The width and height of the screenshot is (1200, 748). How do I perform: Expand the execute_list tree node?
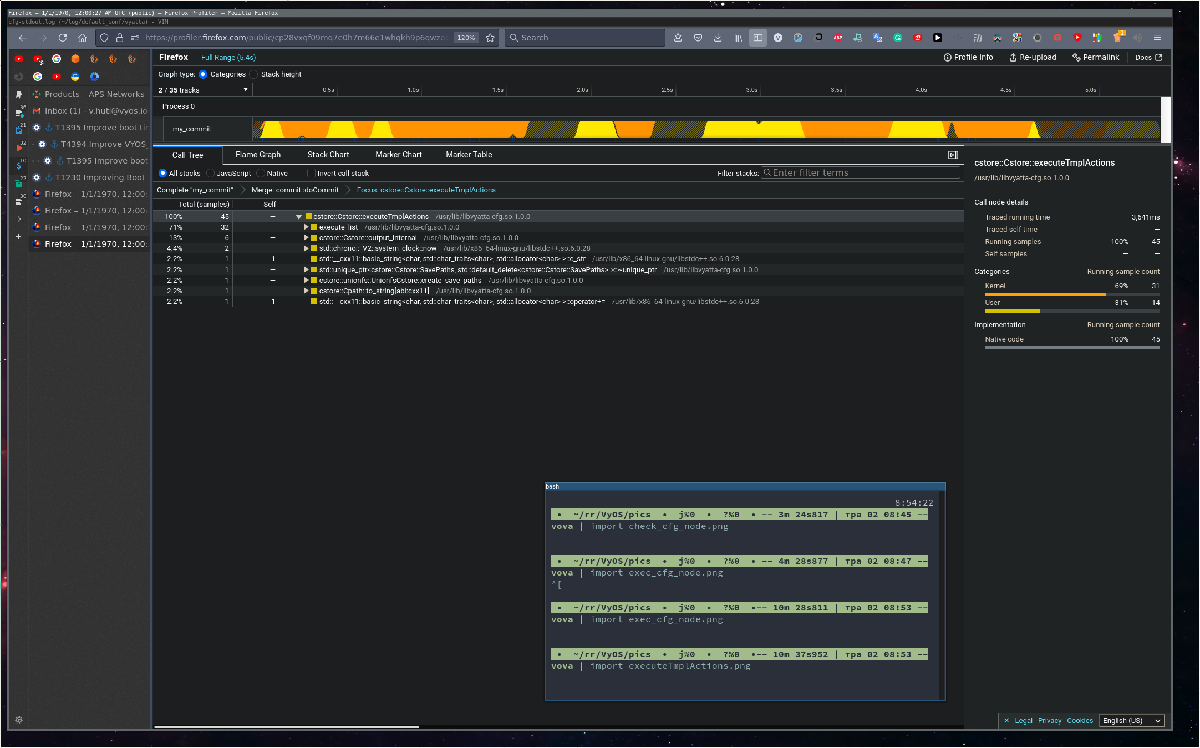click(x=306, y=227)
